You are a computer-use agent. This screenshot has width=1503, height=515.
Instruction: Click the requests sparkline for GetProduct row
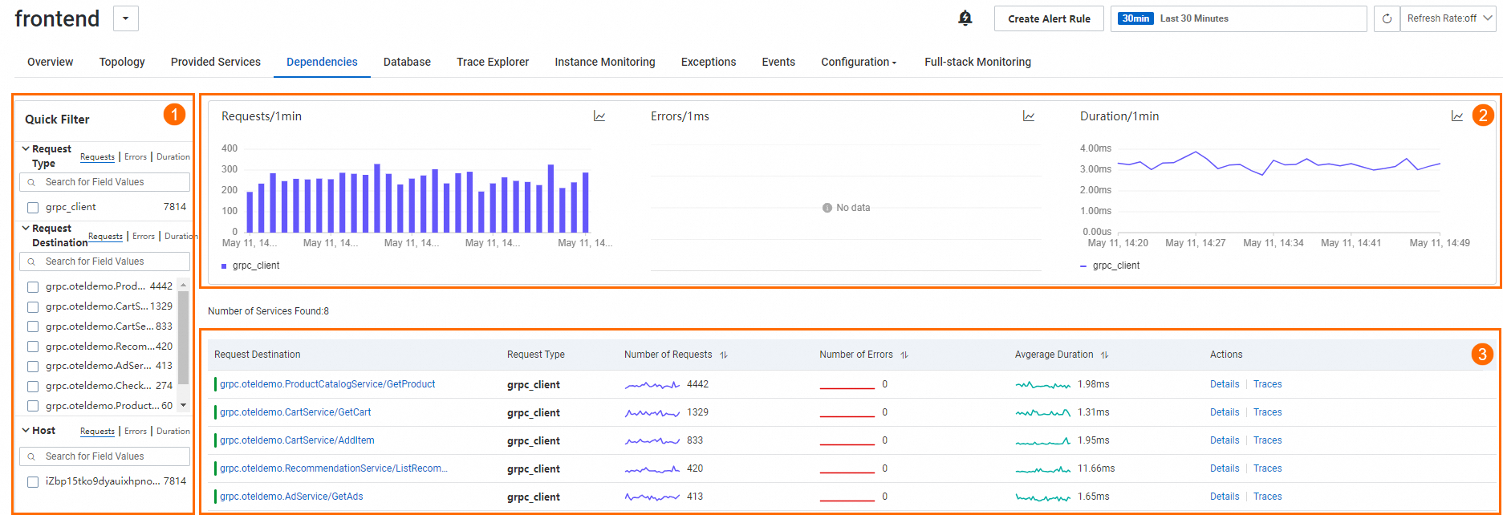(x=652, y=385)
